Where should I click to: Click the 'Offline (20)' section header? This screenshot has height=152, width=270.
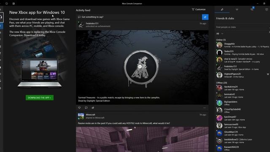[x=221, y=83]
